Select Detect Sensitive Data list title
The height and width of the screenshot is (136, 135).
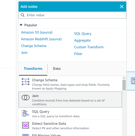[x=49, y=123]
